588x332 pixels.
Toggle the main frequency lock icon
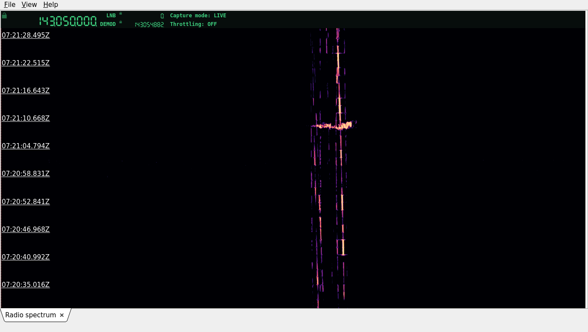pos(4,16)
